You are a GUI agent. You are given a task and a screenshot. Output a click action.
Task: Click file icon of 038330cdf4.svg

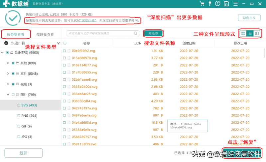pos(69,101)
